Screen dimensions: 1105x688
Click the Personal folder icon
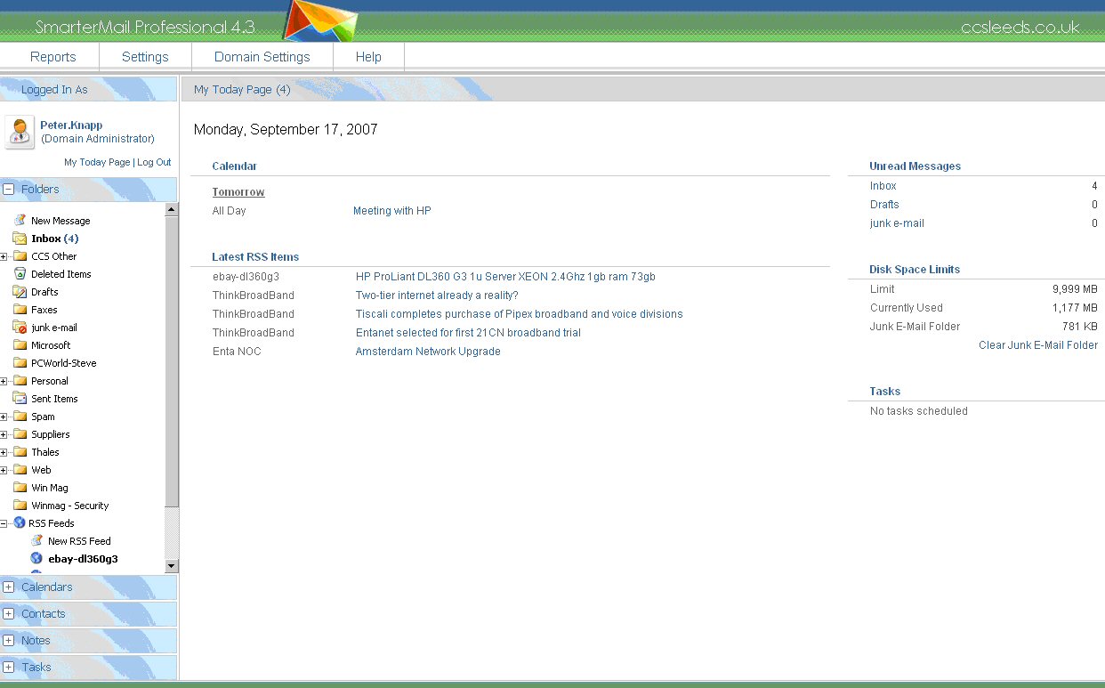[x=20, y=380]
